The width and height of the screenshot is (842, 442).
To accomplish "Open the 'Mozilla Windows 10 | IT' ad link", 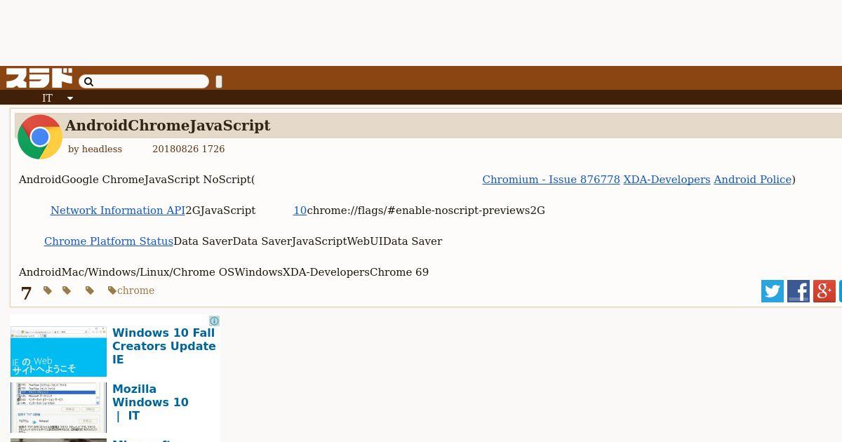I will [x=150, y=402].
